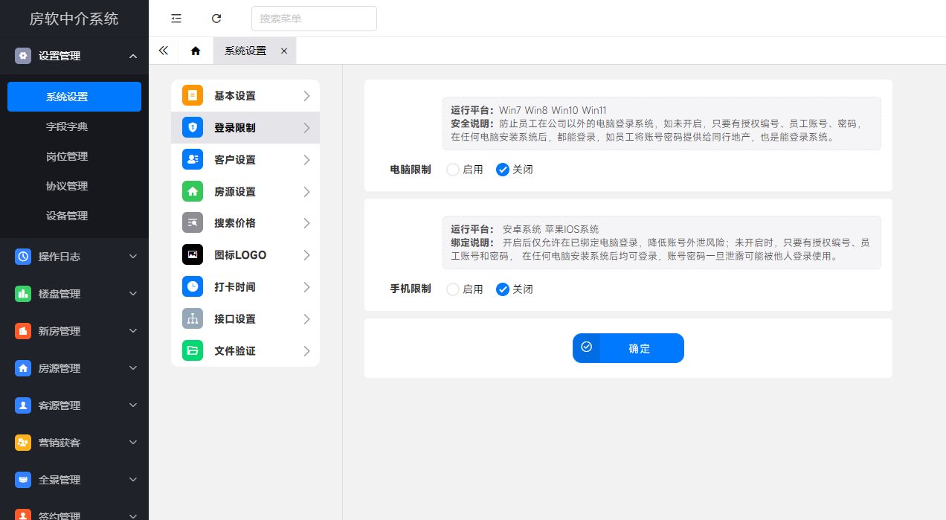This screenshot has height=520, width=946.
Task: Click the 全景管理 blue icon
Action: (x=23, y=480)
